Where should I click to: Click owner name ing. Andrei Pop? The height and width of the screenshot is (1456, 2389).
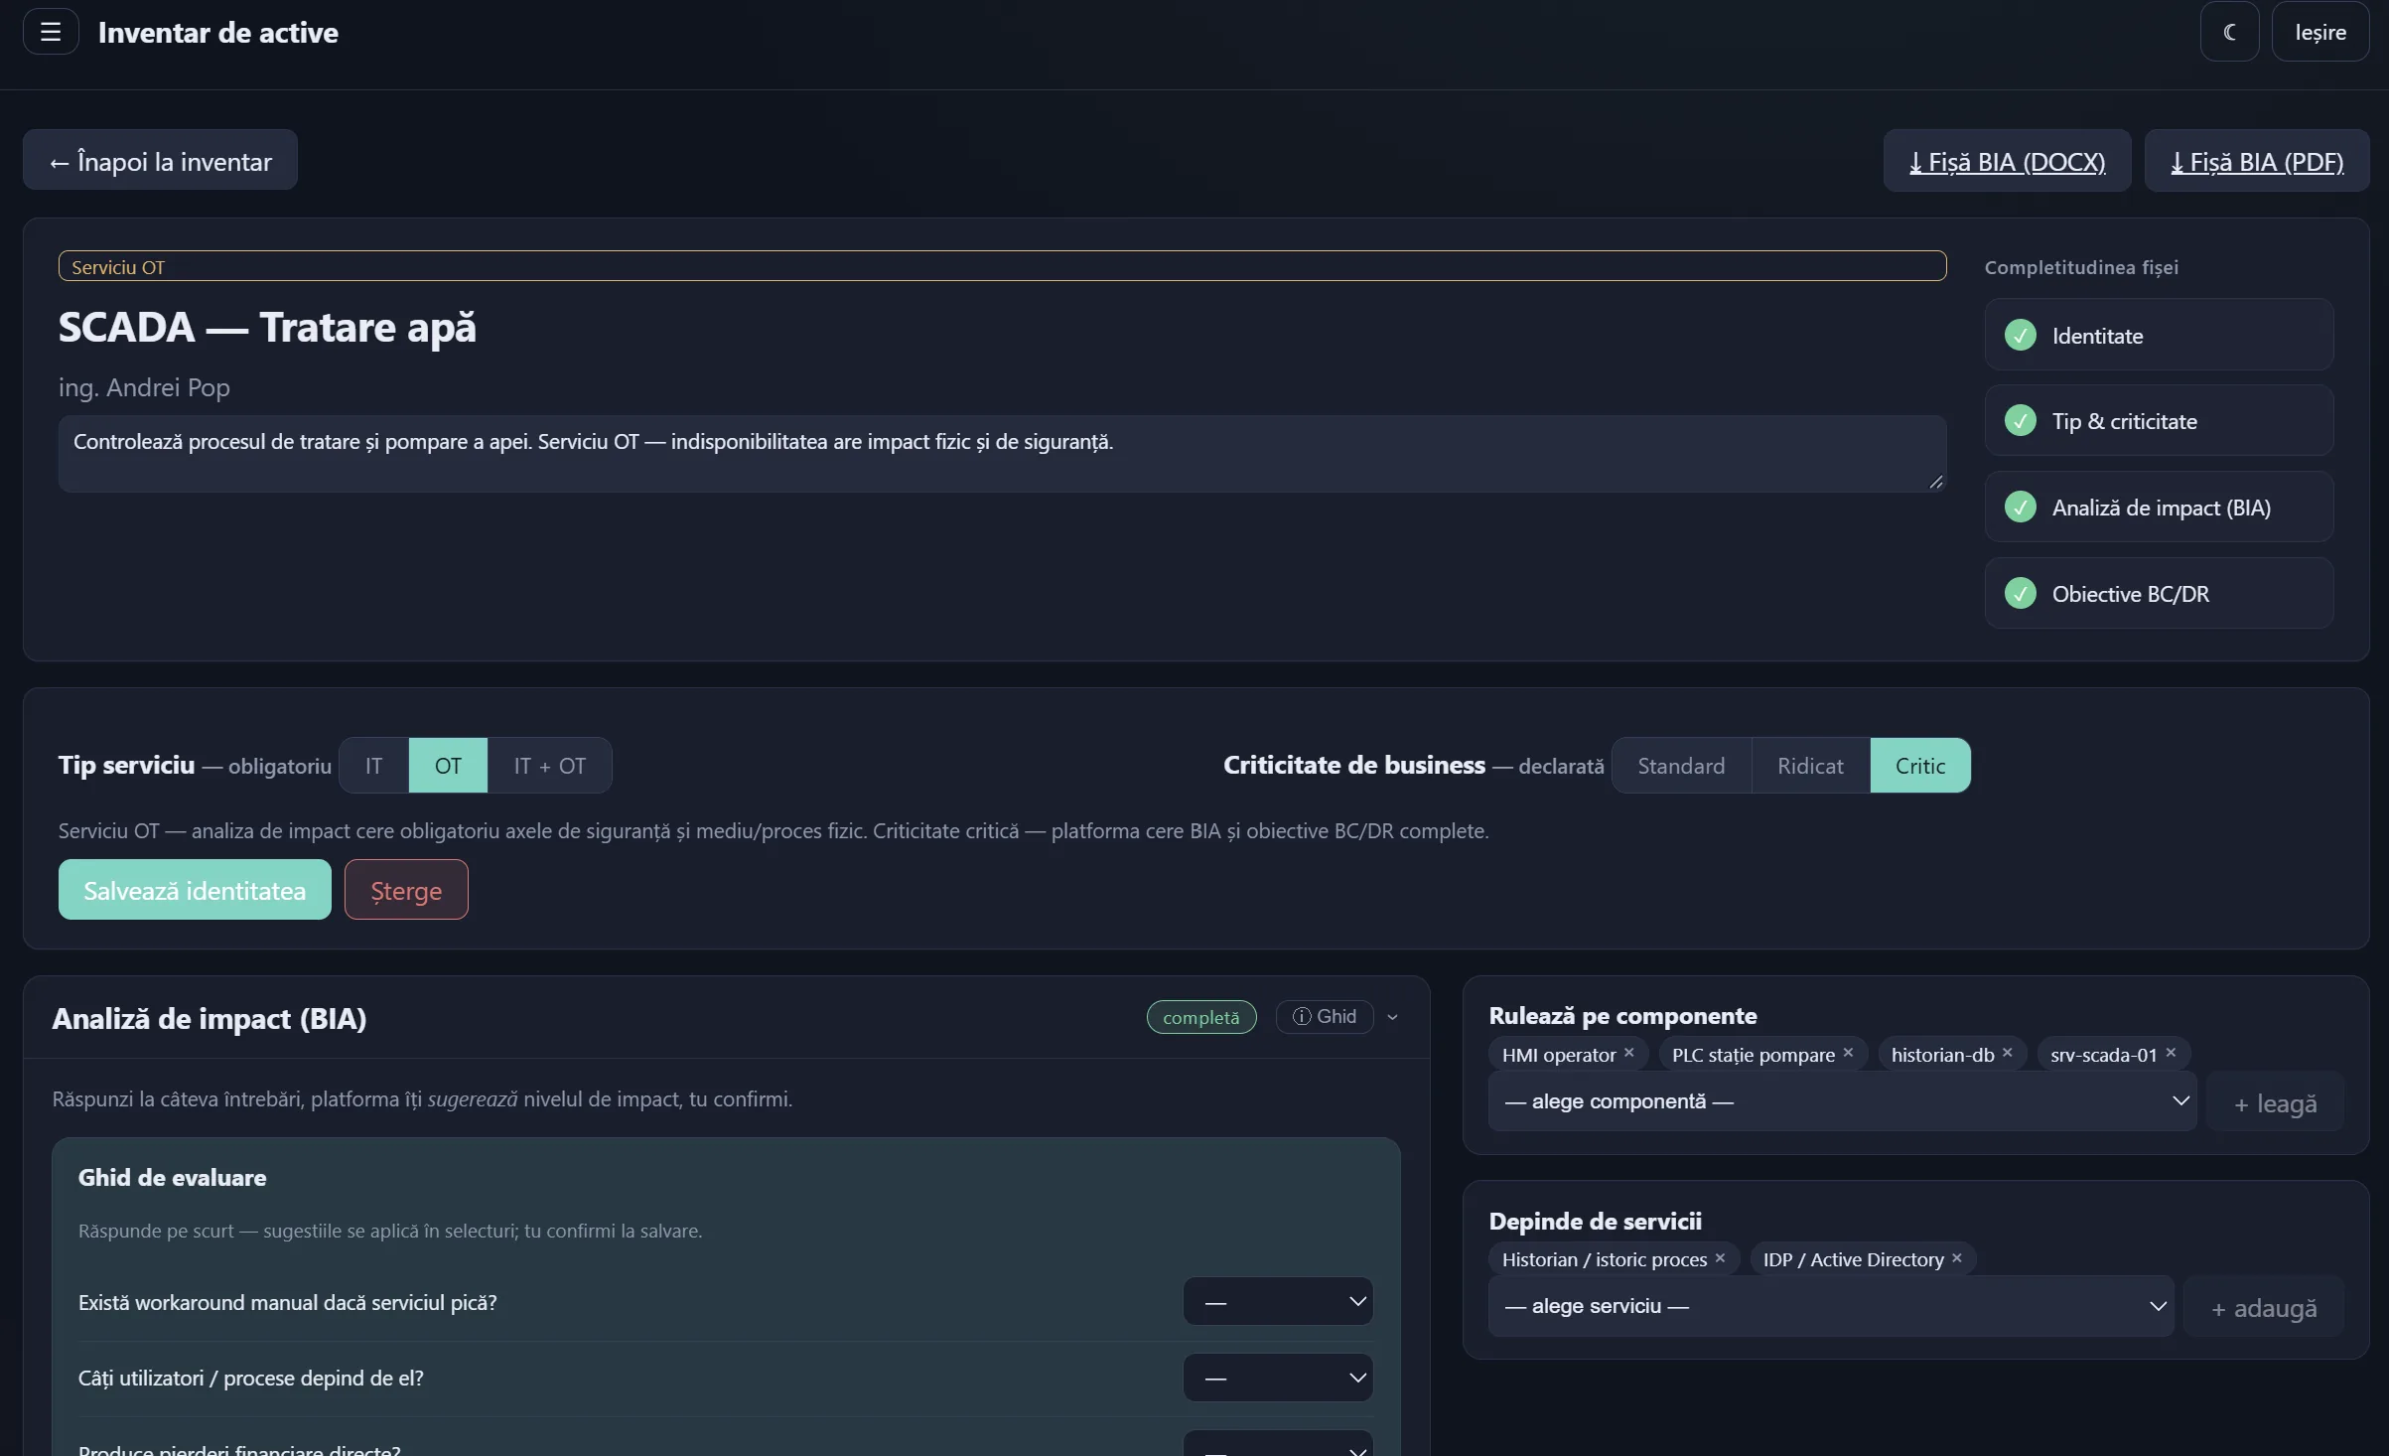144,387
